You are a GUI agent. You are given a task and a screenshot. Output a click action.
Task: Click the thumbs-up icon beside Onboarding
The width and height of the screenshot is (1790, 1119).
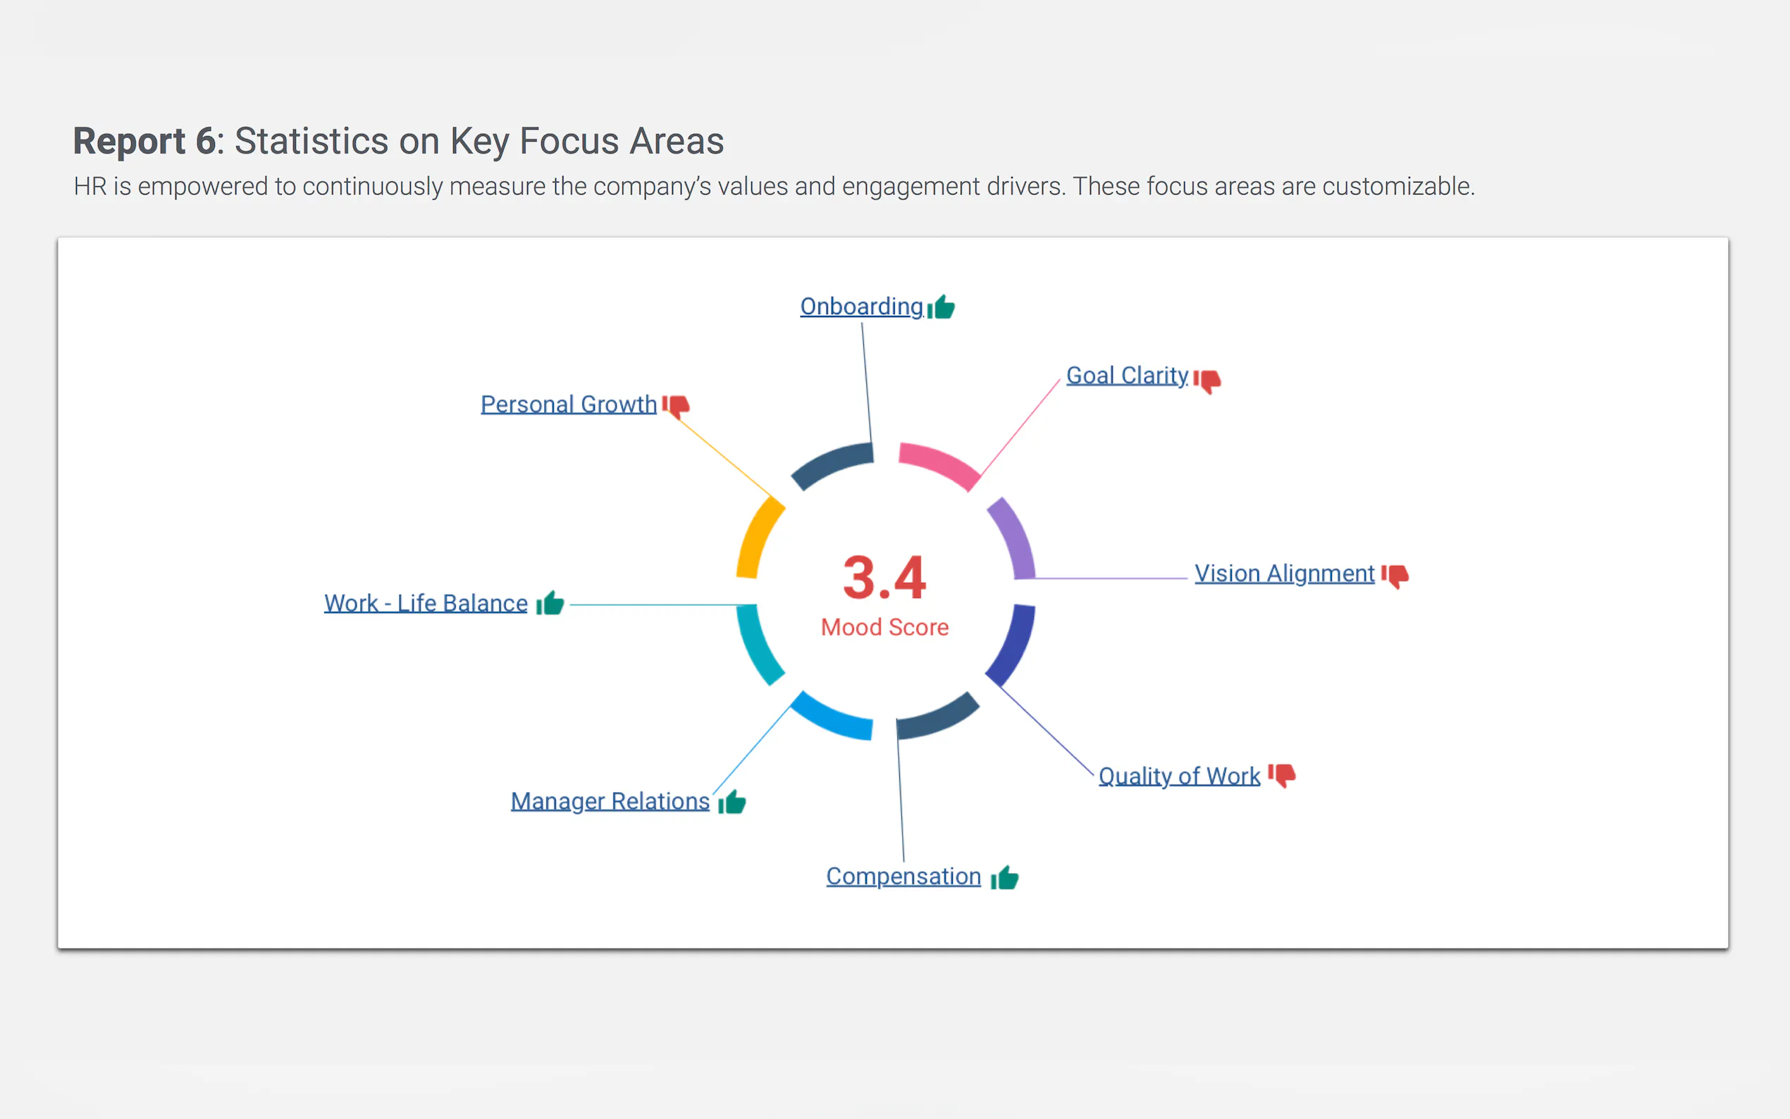click(x=942, y=307)
